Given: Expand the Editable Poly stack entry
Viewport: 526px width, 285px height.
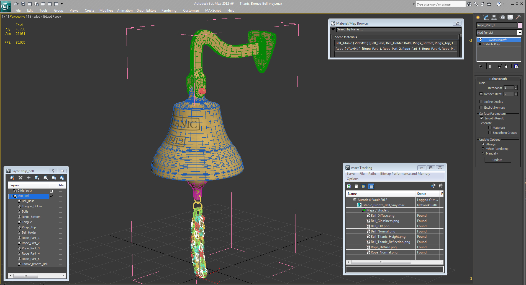Looking at the screenshot, I should pos(480,44).
